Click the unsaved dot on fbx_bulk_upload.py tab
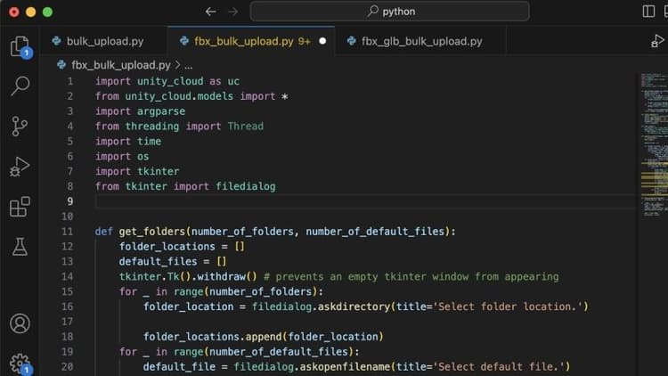 coord(322,41)
